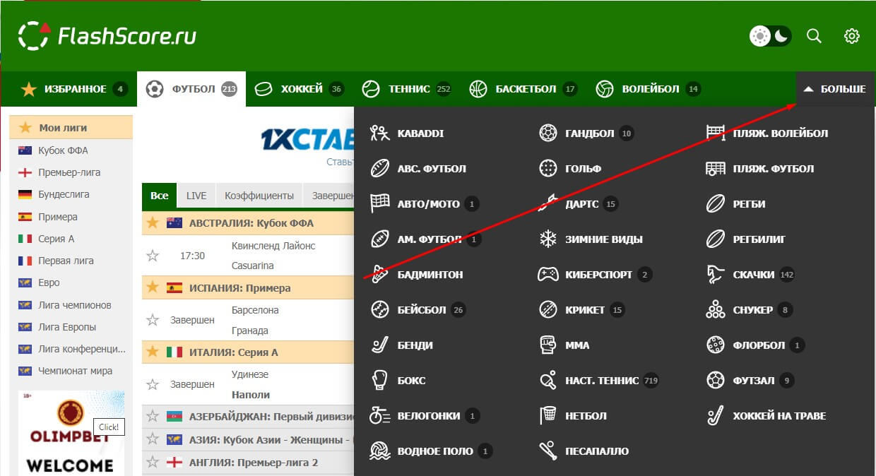The image size is (876, 476).
Task: Toggle favorite star for Барселона–Гранада match
Action: click(x=153, y=320)
